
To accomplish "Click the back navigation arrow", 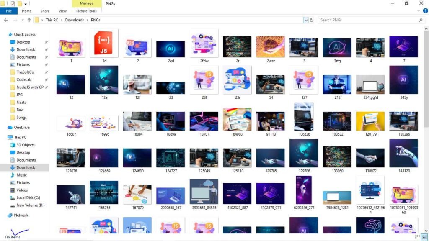I will tap(5, 20).
